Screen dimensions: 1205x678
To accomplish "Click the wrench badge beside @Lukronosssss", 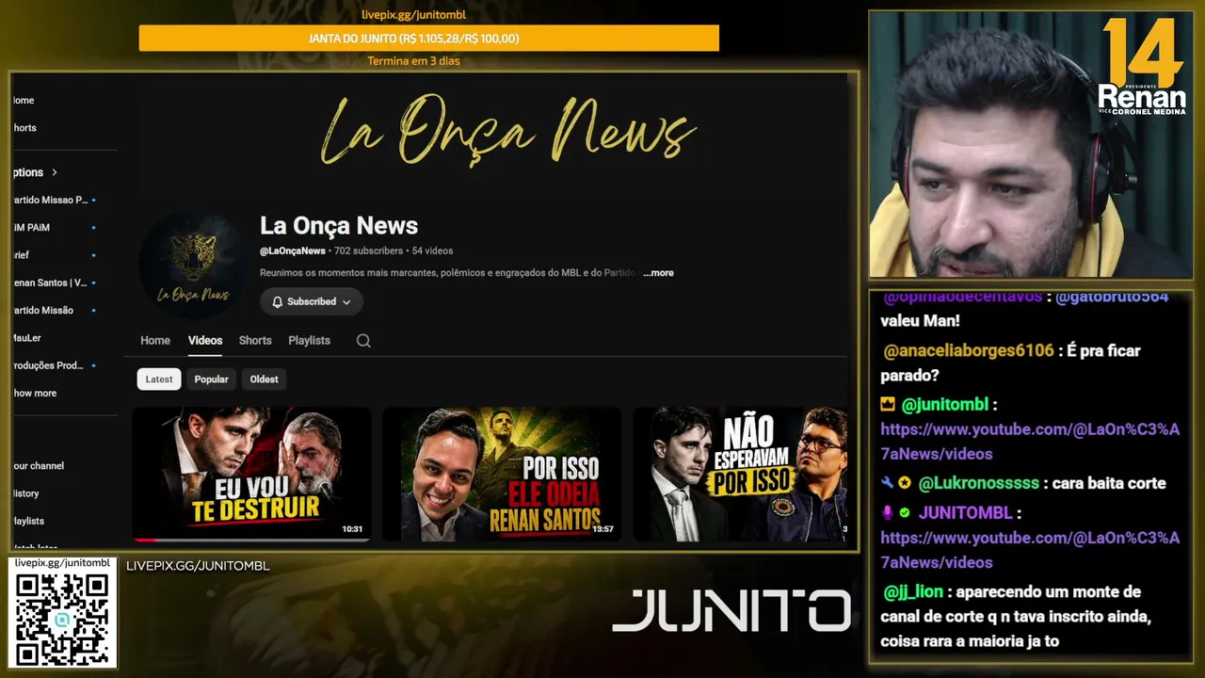I will [888, 483].
